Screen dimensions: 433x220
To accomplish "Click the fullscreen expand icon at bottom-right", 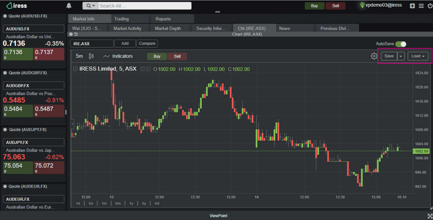I will tap(430, 216).
